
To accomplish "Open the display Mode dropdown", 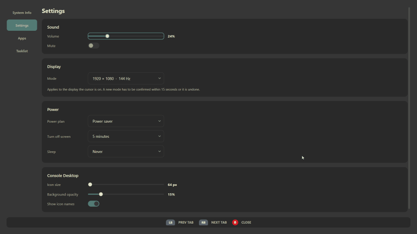I will tap(126, 78).
